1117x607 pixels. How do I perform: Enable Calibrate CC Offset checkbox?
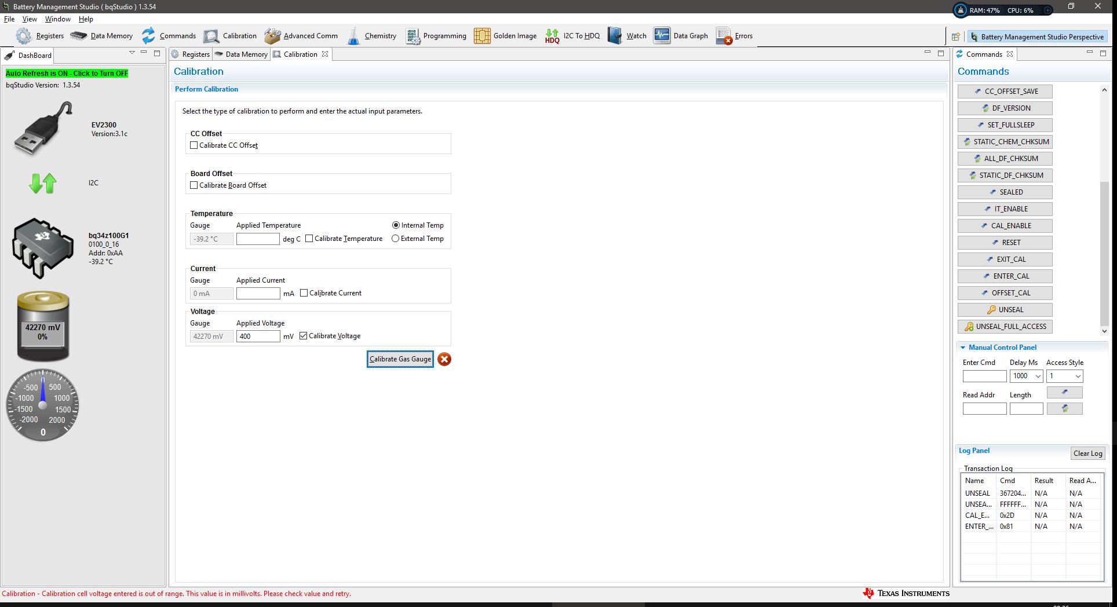pos(194,145)
